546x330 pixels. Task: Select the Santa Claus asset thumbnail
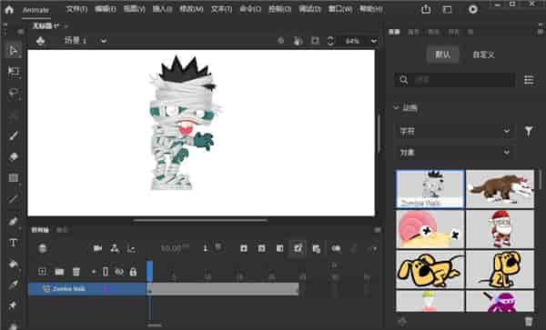500,229
